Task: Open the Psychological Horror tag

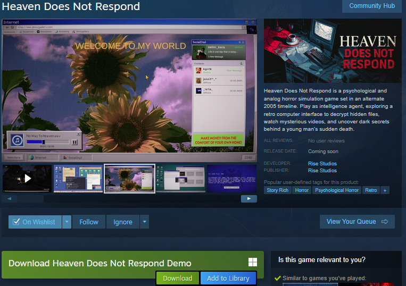Action: click(x=337, y=190)
